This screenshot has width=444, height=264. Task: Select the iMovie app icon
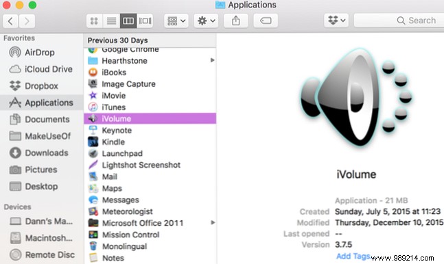click(93, 96)
